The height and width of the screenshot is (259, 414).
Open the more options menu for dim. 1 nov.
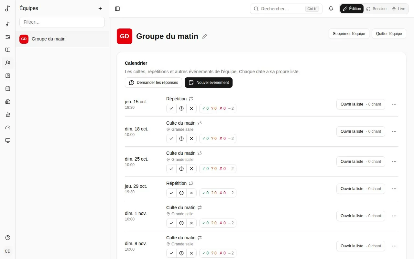[x=394, y=216]
